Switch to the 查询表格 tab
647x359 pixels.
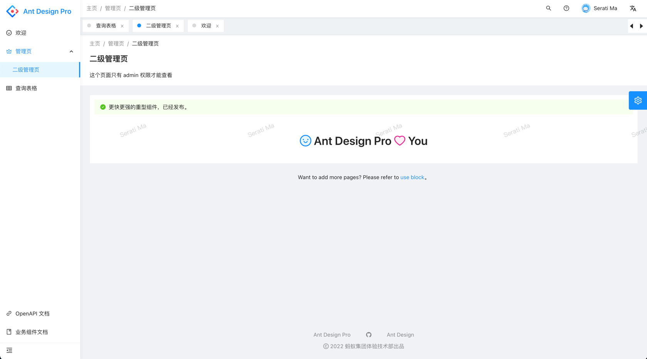106,26
